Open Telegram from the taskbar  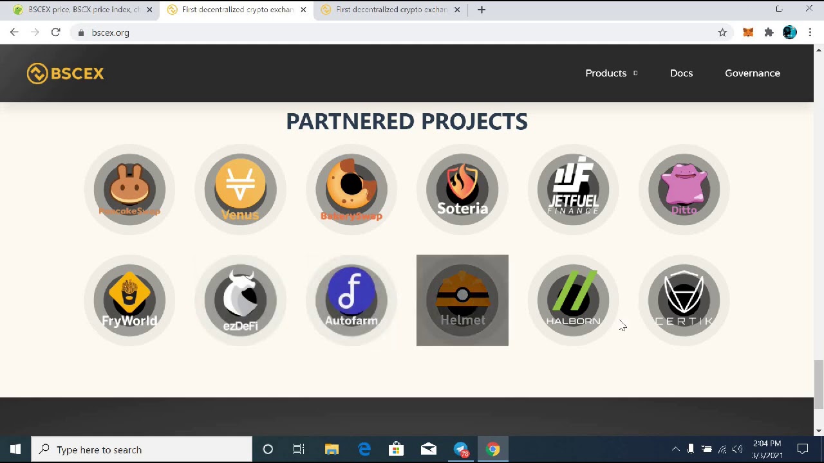(x=461, y=449)
